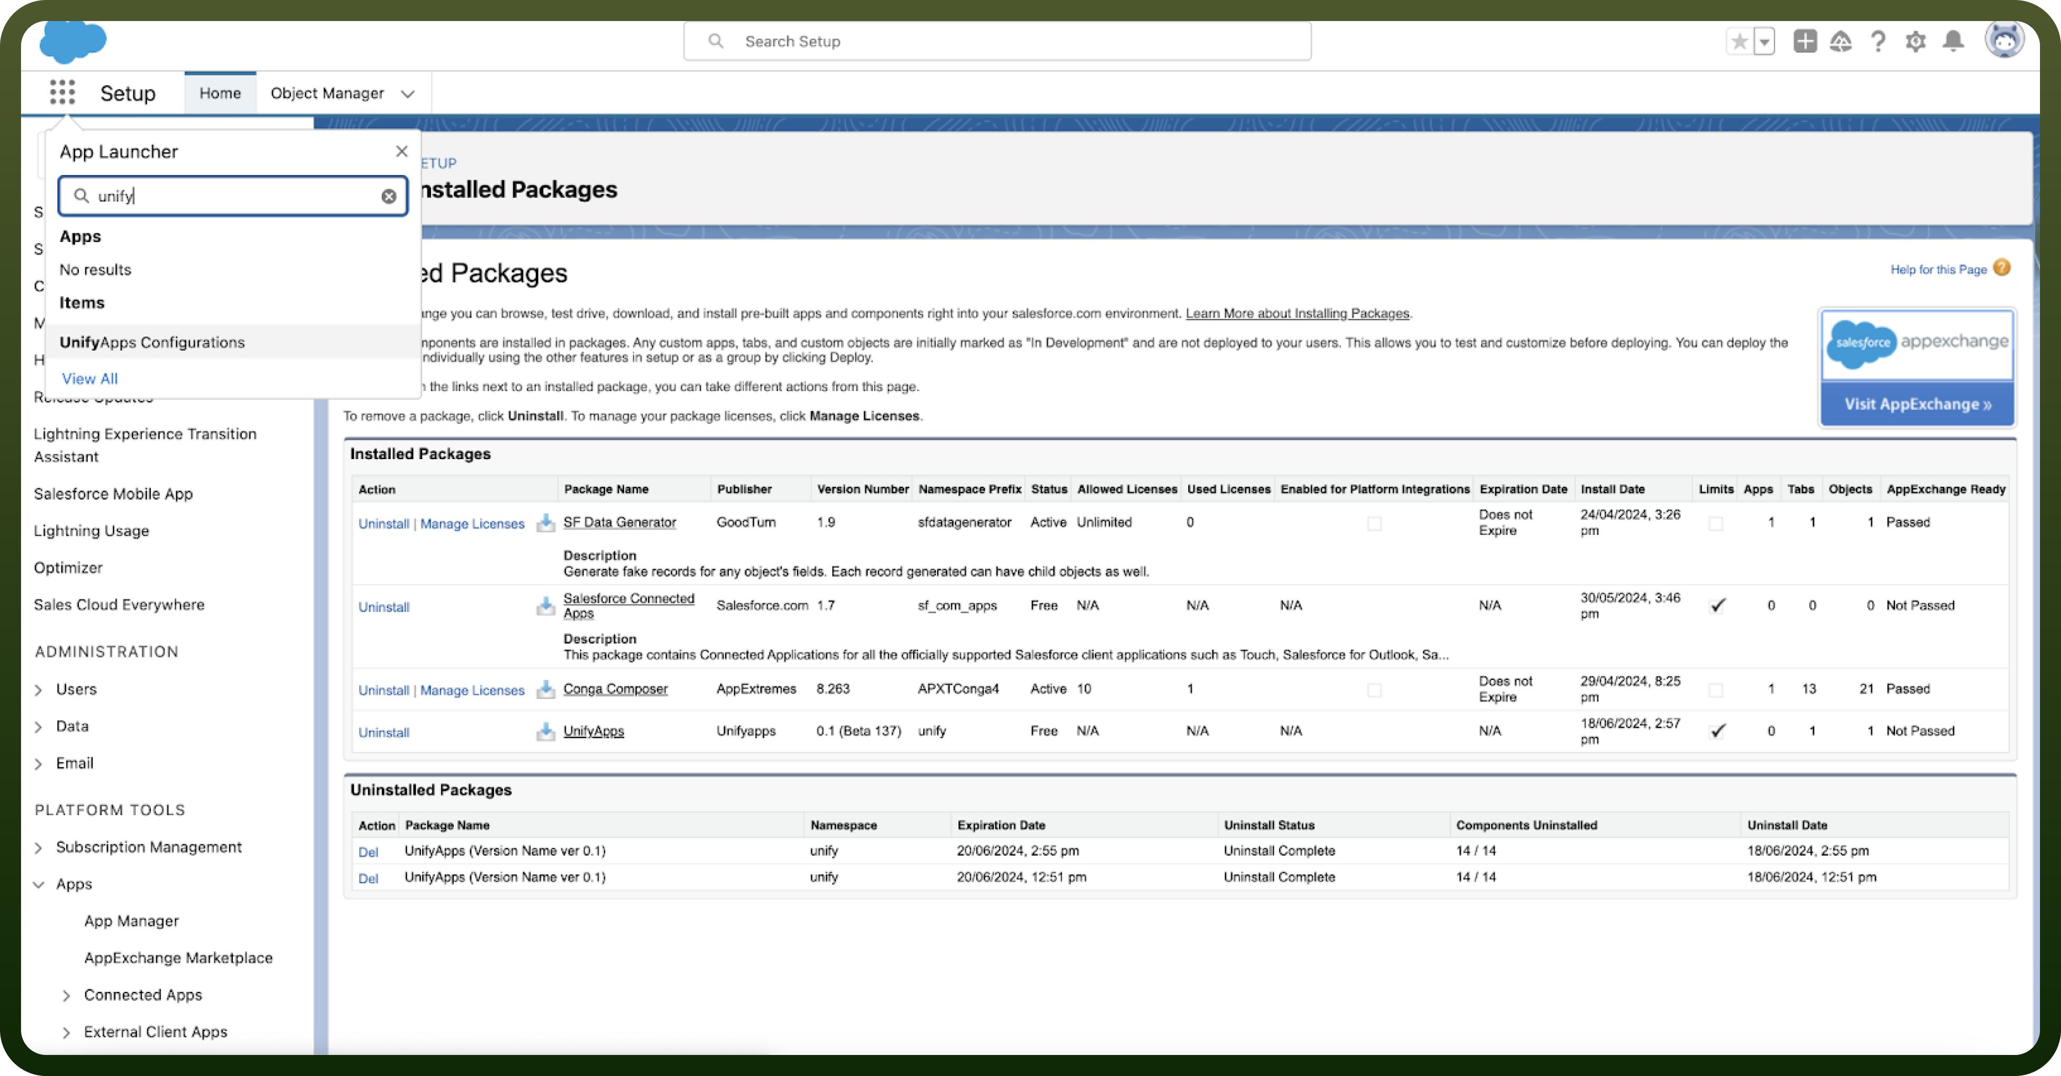Open the global actions plus icon

(1805, 42)
